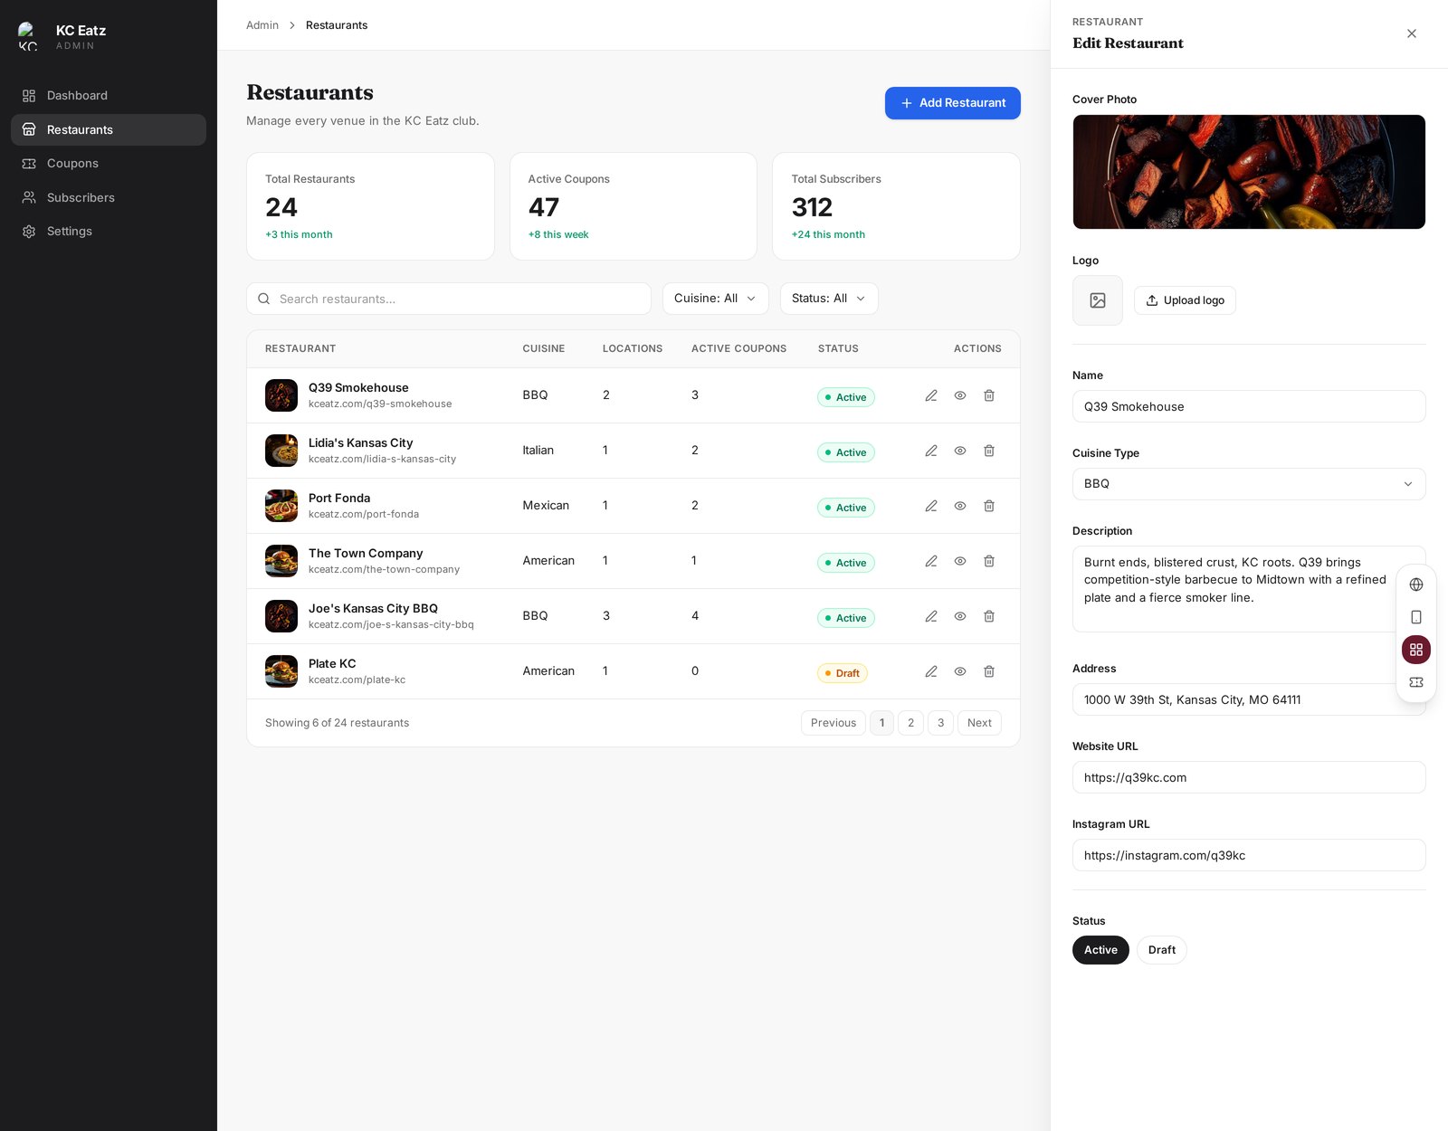Click the Name field containing Q39 Smokehouse

1249,406
